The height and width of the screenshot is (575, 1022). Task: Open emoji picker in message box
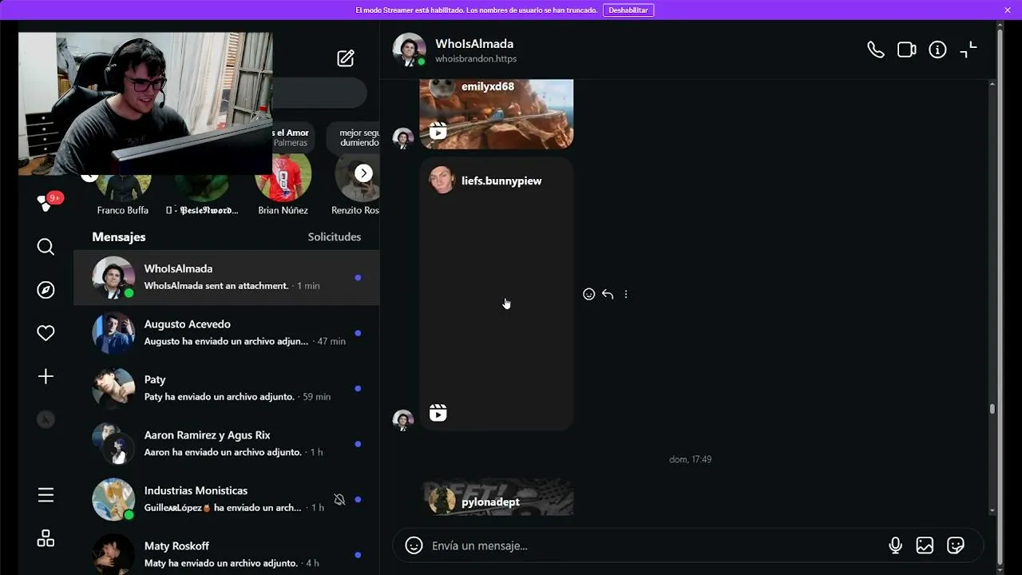pyautogui.click(x=414, y=545)
